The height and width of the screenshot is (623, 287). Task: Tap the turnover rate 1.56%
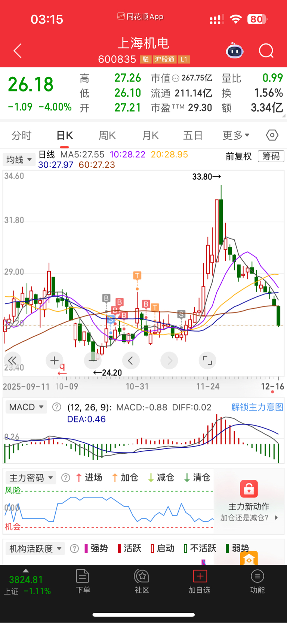point(268,93)
